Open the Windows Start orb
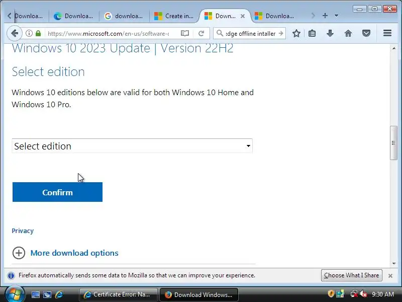Image resolution: width=402 pixels, height=302 pixels. [x=15, y=294]
